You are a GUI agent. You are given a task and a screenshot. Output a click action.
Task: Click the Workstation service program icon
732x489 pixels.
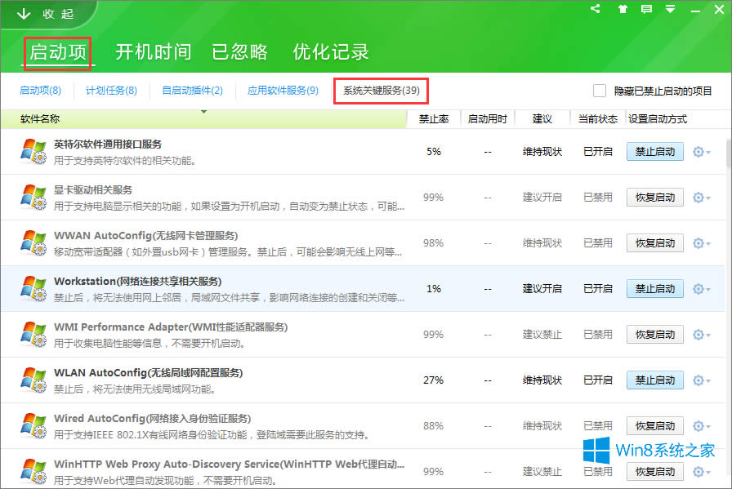34,288
